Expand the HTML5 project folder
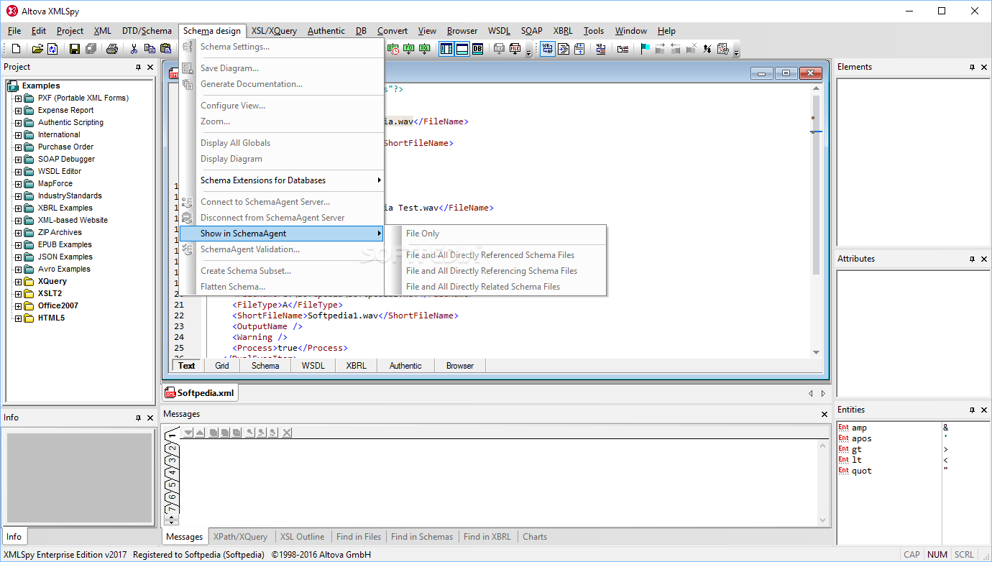The image size is (992, 562). [19, 318]
